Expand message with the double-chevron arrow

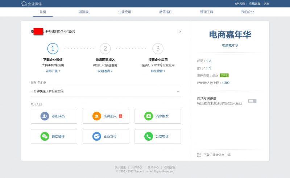coord(178,91)
